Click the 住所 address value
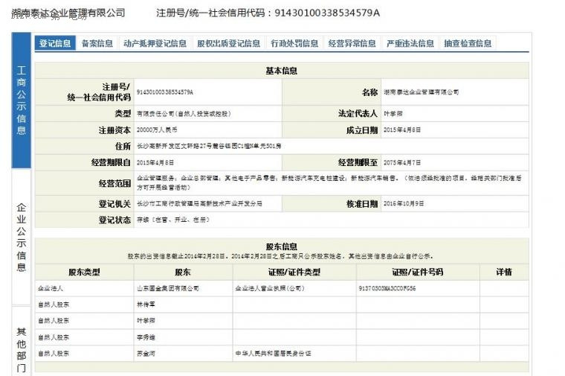This screenshot has height=376, width=565. 209,146
